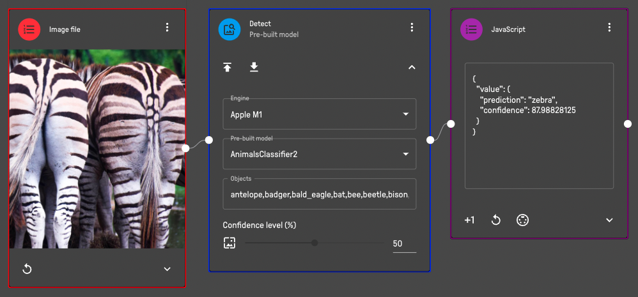This screenshot has height=297, width=638.
Task: Open the Image file node options menu
Action: (x=167, y=27)
